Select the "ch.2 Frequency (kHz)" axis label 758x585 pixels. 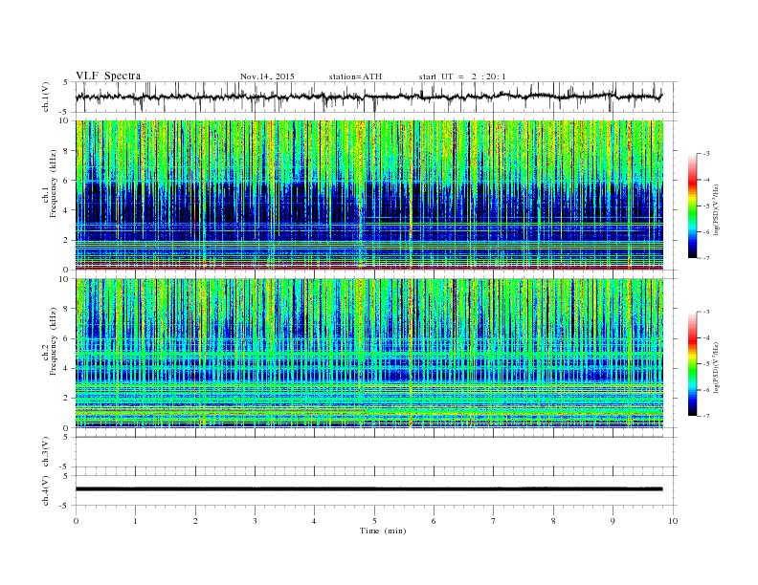pos(50,340)
